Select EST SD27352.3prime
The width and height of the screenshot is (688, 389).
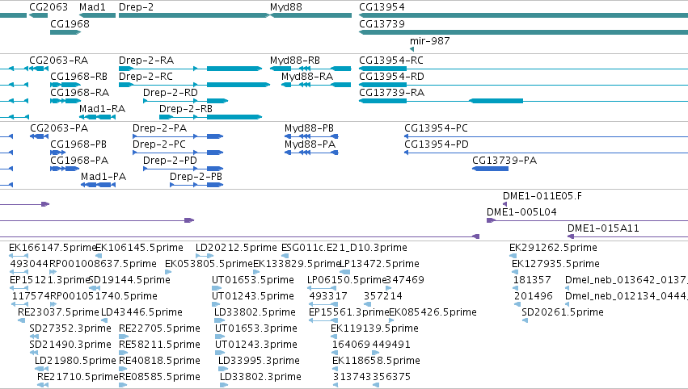70,328
